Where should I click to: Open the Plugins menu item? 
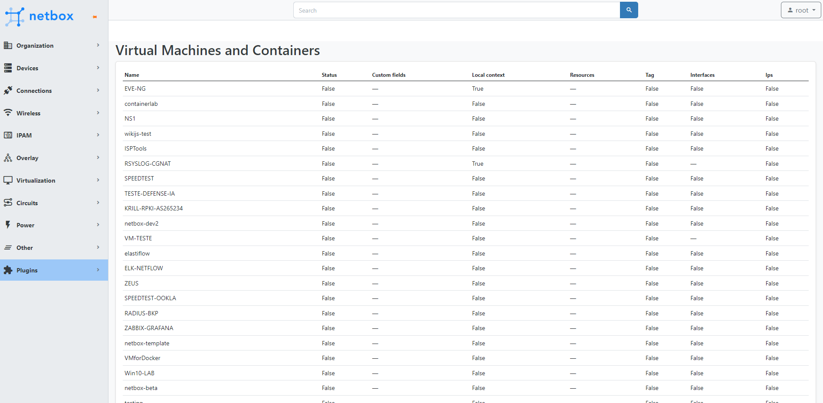pyautogui.click(x=54, y=270)
